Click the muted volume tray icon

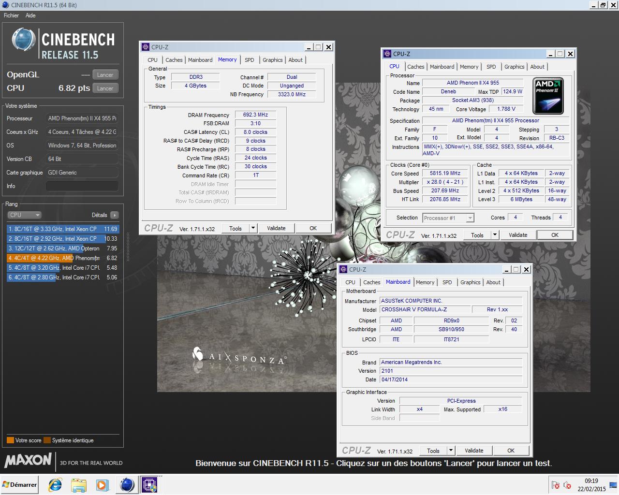[567, 485]
